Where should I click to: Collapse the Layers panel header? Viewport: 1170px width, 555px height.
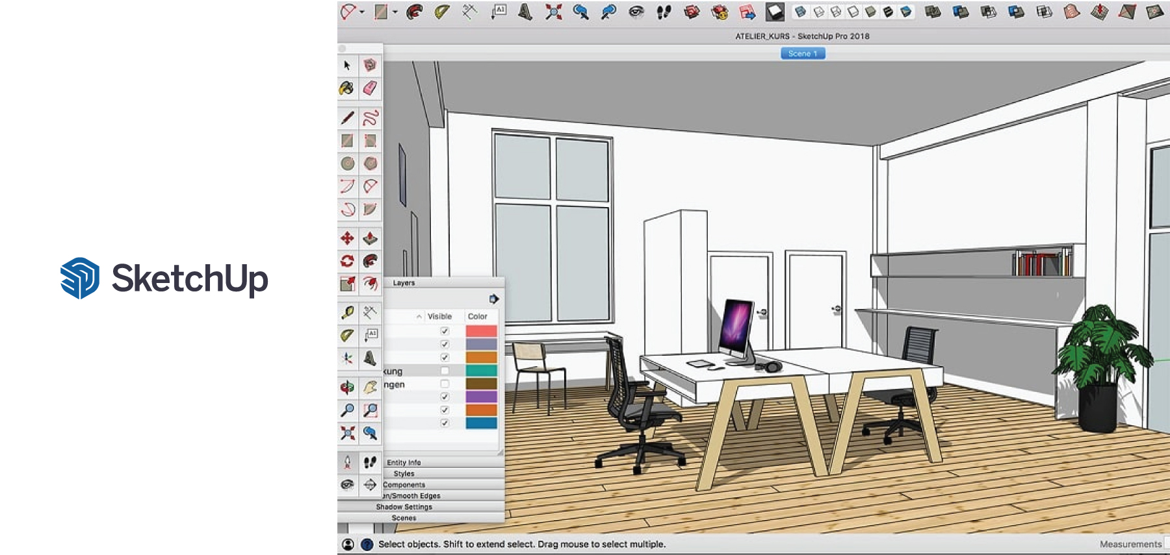click(444, 283)
